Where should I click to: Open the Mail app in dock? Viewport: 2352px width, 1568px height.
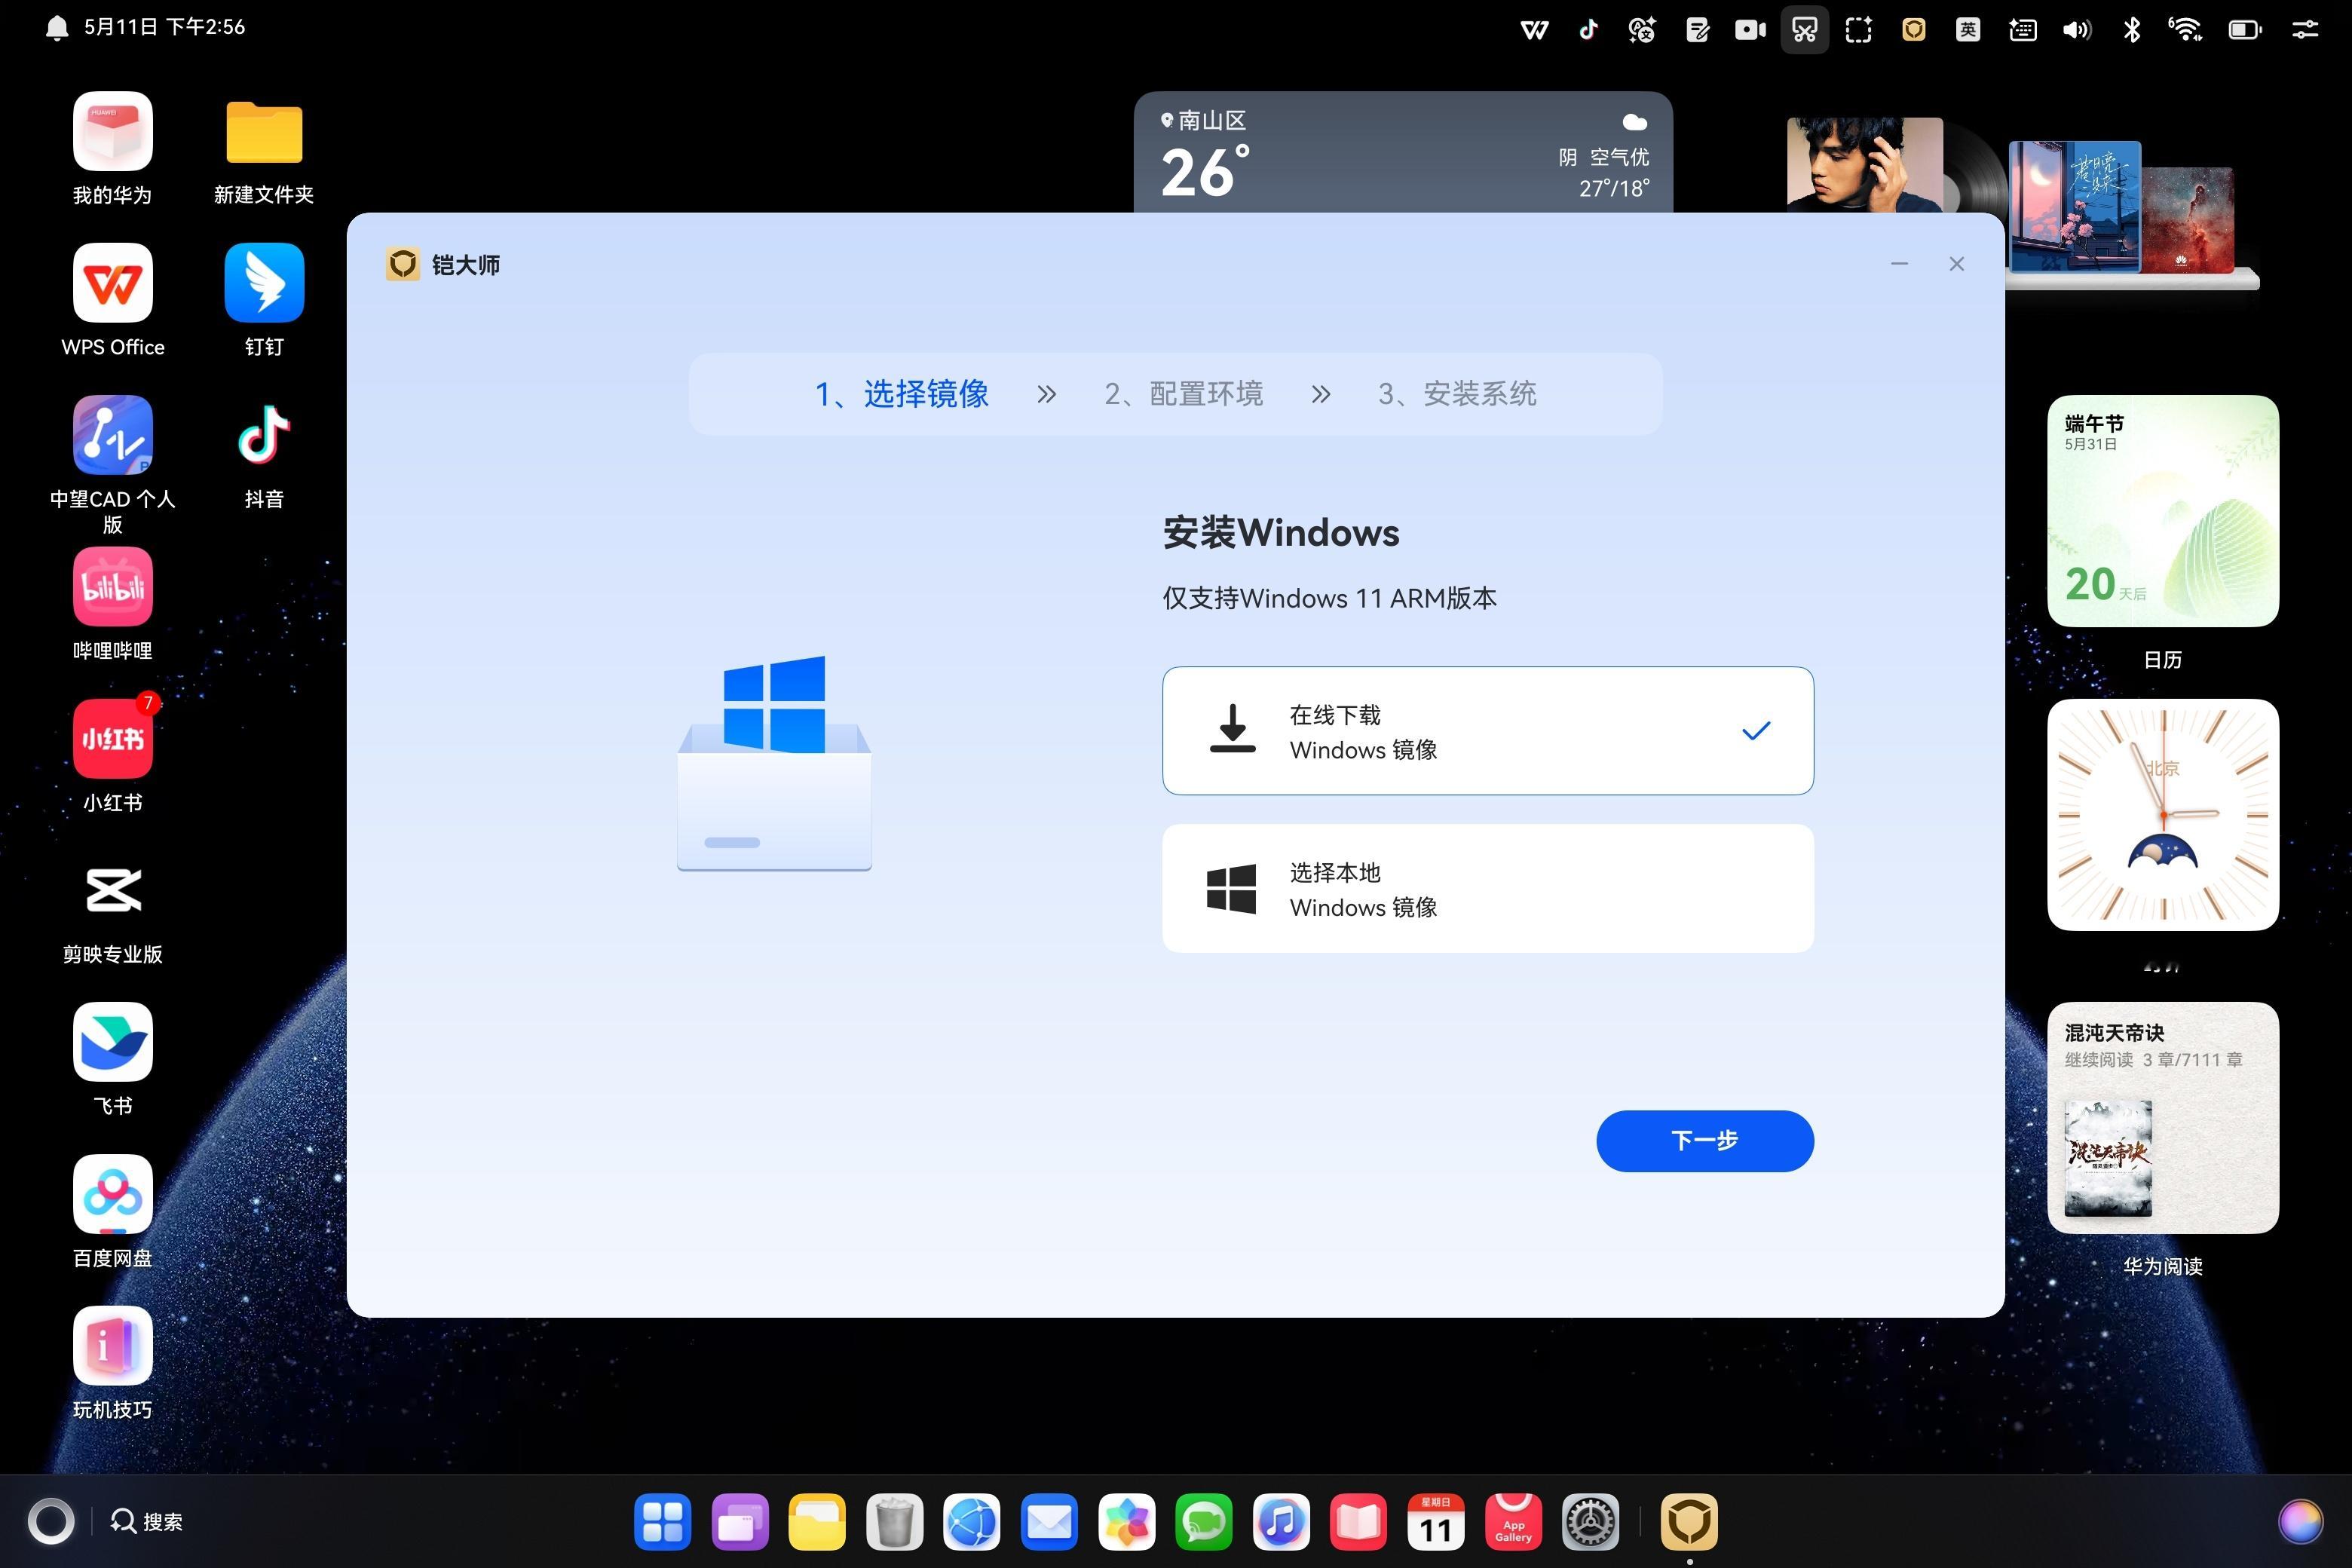click(x=1049, y=1522)
